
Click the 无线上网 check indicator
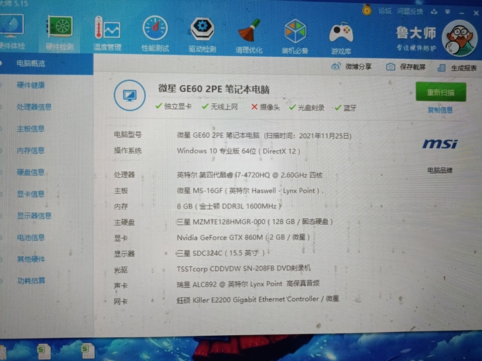tap(220, 106)
